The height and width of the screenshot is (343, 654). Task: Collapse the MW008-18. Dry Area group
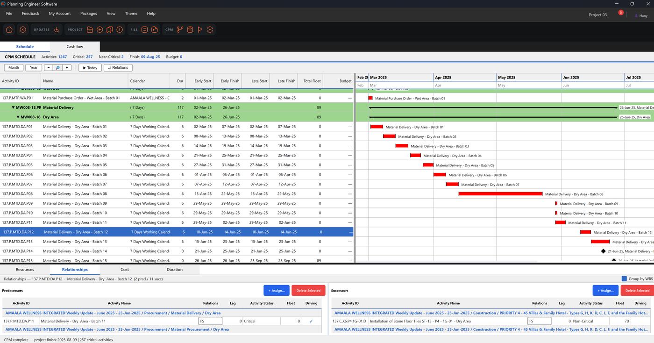[18, 117]
